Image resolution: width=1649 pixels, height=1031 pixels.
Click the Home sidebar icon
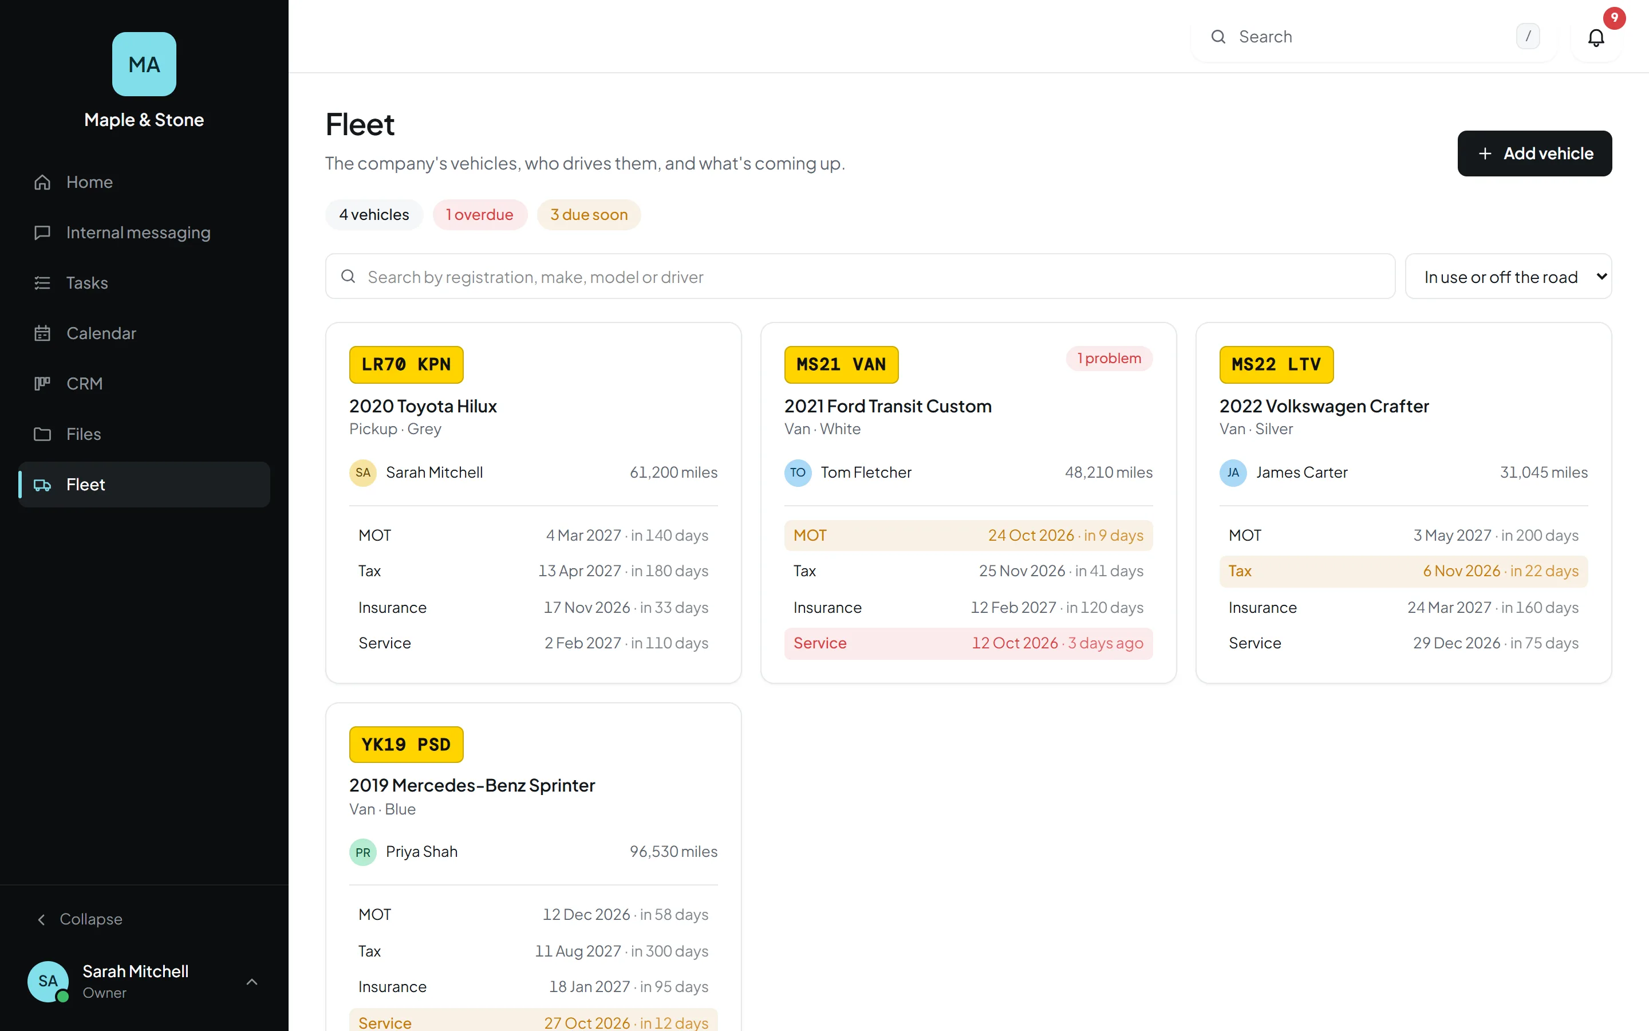pyautogui.click(x=42, y=182)
